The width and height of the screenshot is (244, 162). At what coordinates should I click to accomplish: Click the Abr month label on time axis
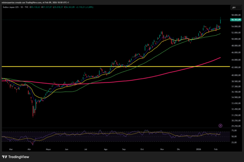[x=29, y=149]
